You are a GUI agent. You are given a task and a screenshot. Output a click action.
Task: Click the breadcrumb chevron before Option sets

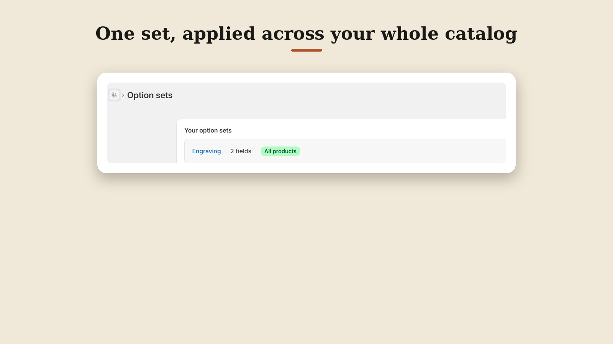(123, 96)
